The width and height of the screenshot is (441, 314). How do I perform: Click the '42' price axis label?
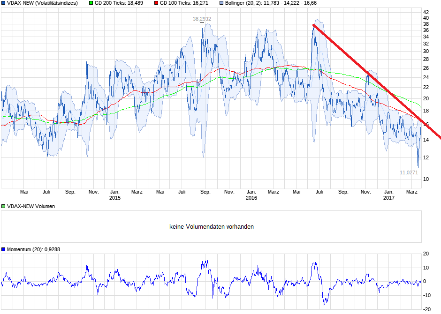[426, 12]
